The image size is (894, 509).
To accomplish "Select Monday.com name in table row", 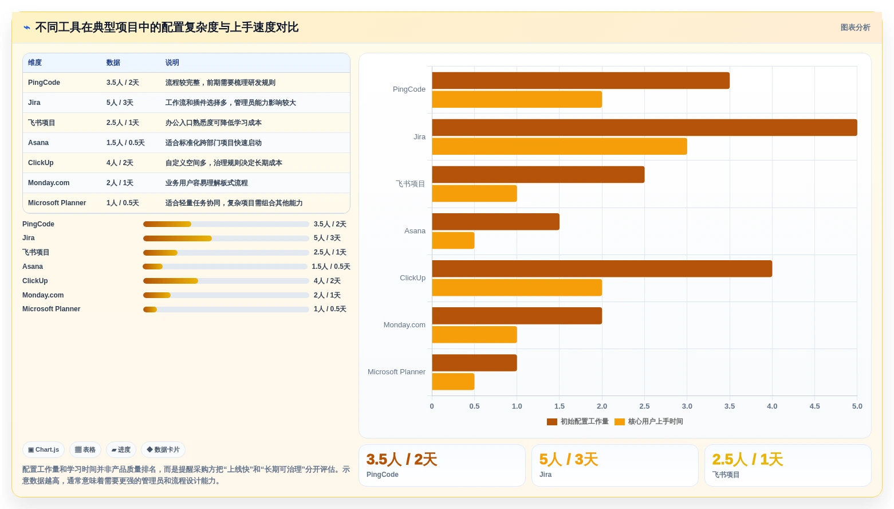I will 49,183.
